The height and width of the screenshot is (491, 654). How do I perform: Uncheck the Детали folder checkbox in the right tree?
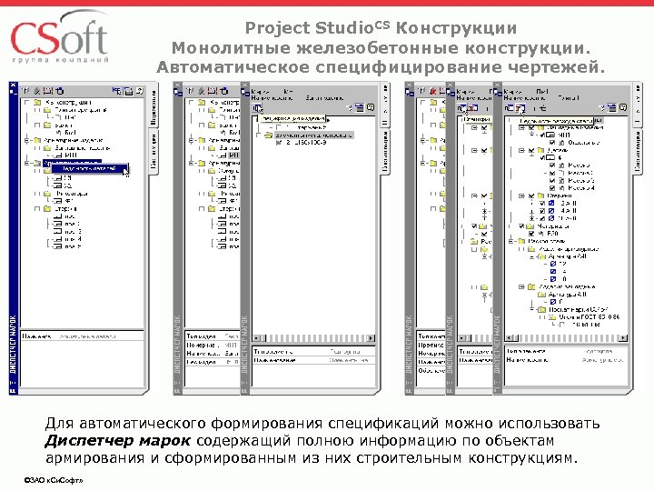point(531,150)
